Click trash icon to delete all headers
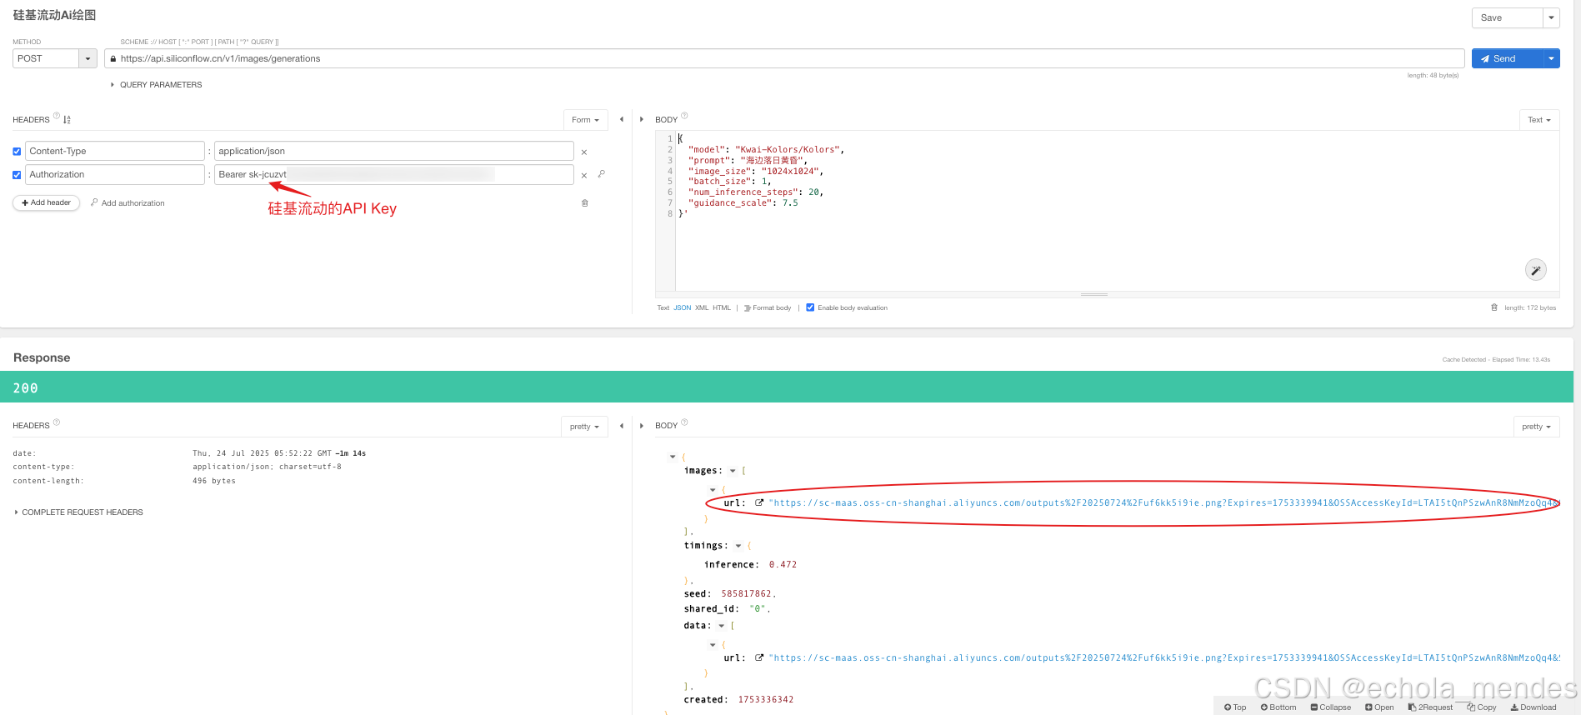Viewport: 1581px width, 715px height. (x=585, y=203)
